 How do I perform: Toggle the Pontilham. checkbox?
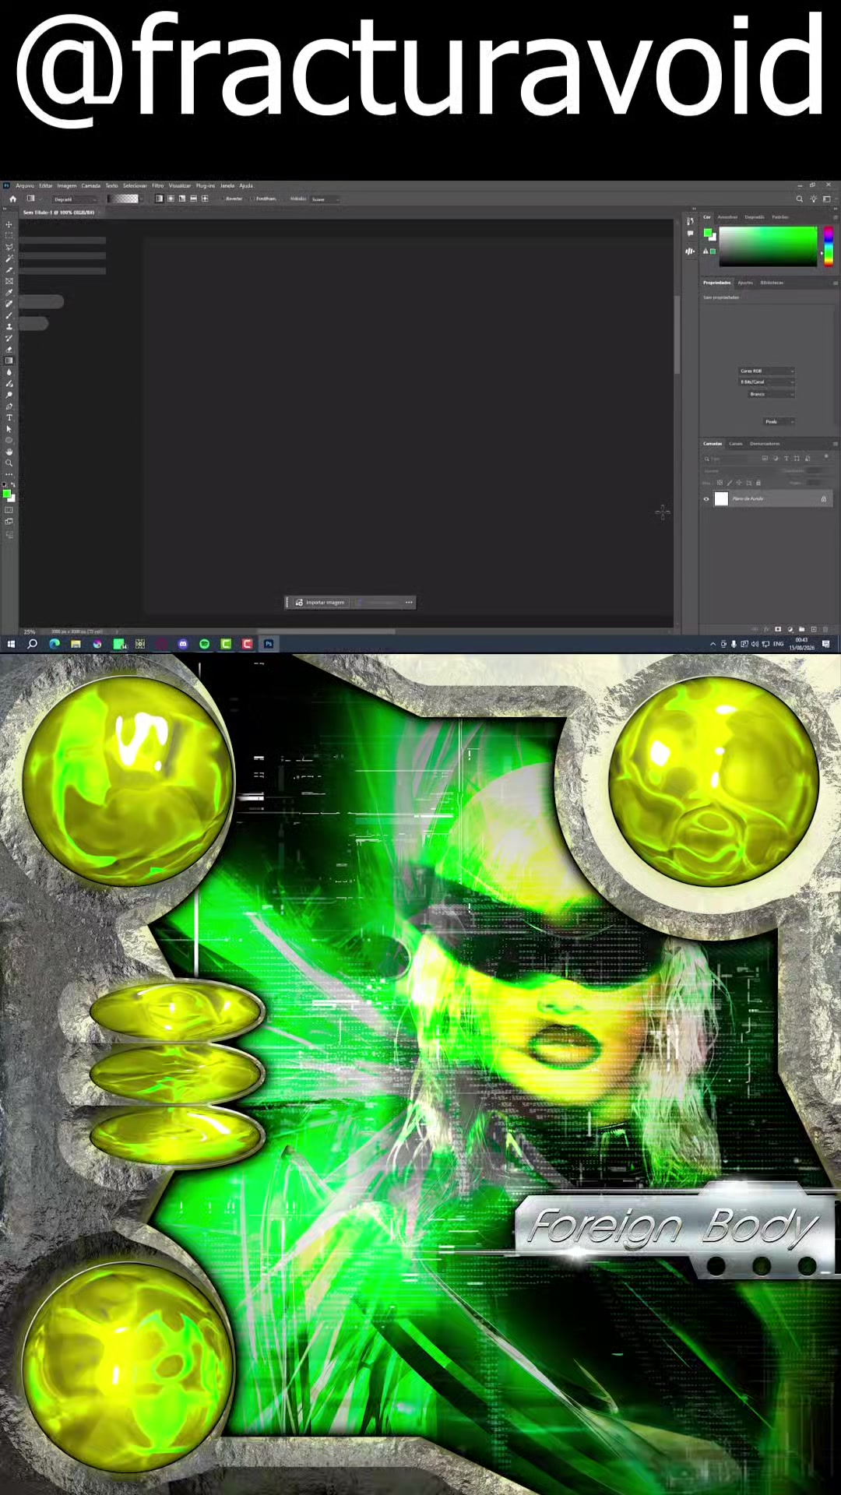(x=252, y=199)
